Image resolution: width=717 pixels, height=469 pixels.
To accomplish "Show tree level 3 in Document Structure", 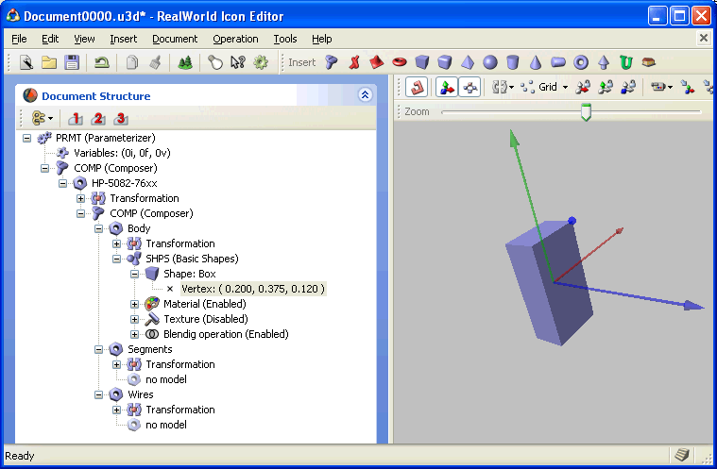I will pyautogui.click(x=121, y=119).
